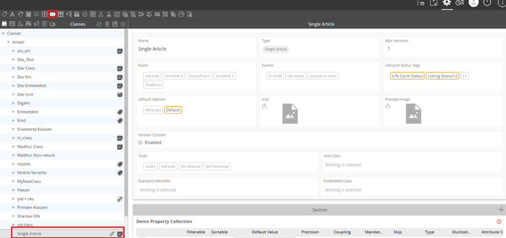Open the handshake toolbar icon
This screenshot has width=506, height=238.
[149, 14]
